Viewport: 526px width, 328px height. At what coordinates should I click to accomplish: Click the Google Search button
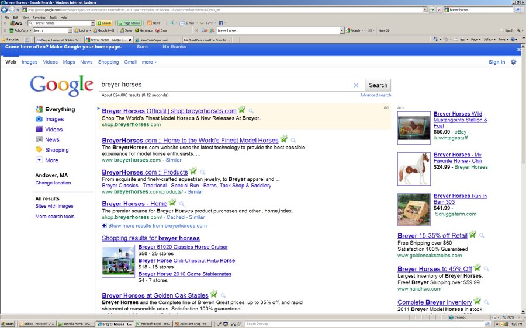pyautogui.click(x=378, y=85)
